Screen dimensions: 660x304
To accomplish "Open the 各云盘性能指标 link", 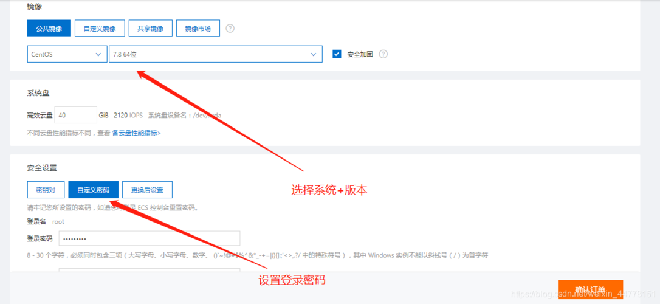I will click(x=136, y=133).
